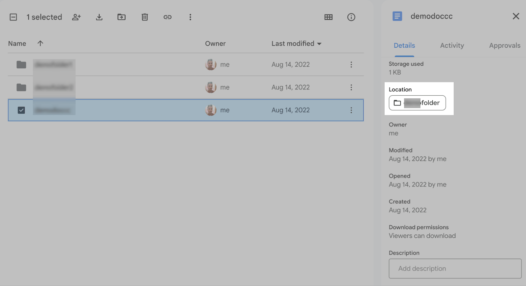This screenshot has width=526, height=286.
Task: Open the selected file's three-dot menu
Action: [351, 110]
